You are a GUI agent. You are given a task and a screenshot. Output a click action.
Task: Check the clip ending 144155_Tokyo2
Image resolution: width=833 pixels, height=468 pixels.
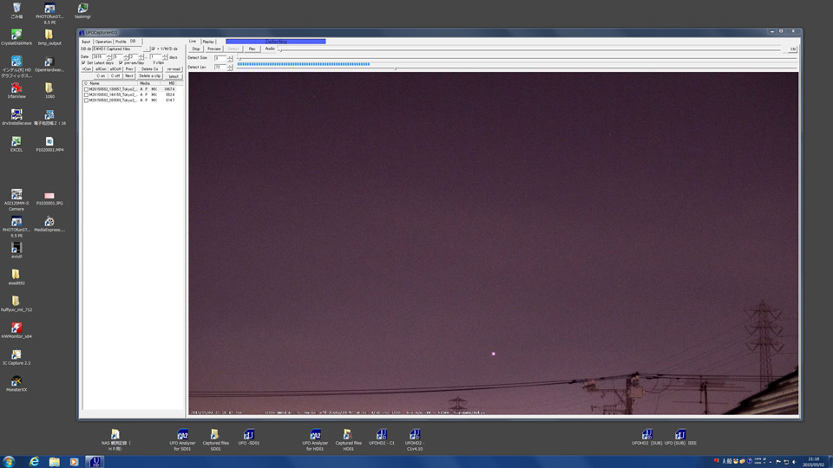tap(86, 94)
